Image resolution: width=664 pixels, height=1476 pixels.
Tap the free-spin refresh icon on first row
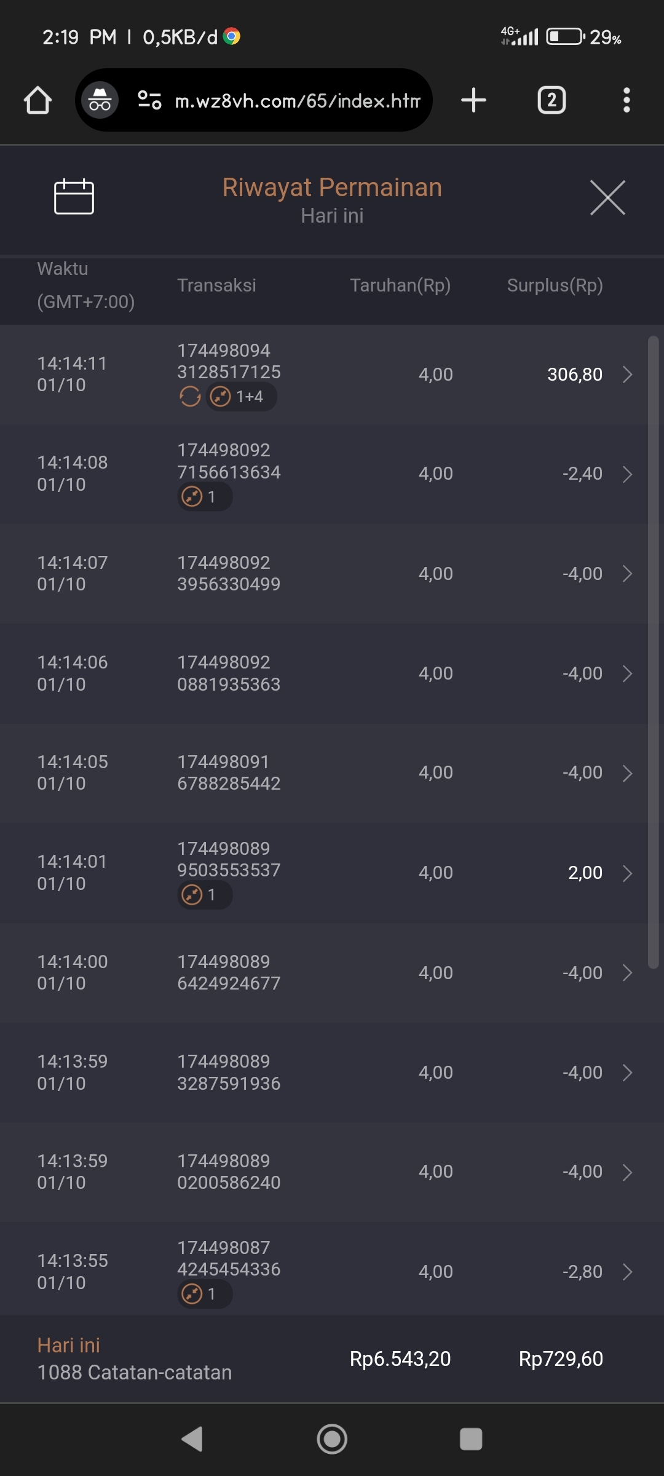(190, 397)
